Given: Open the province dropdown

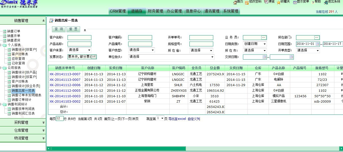Looking at the screenshot, I should tap(201, 50).
